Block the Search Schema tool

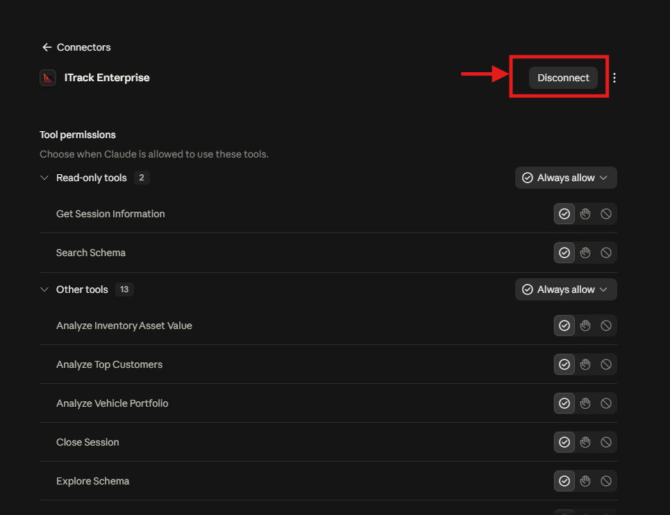coord(606,253)
